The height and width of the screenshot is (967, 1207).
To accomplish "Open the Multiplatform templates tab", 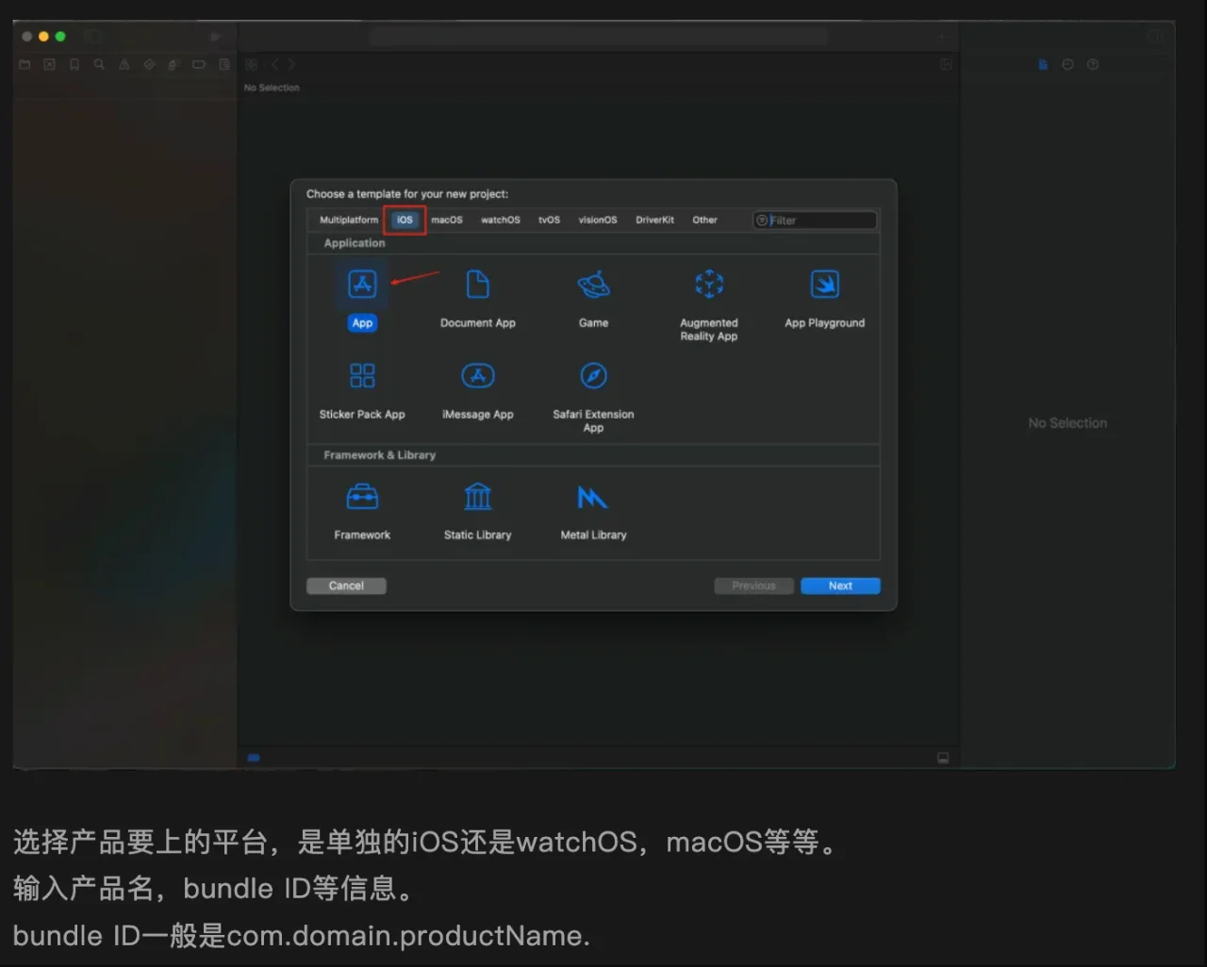I will click(x=347, y=220).
